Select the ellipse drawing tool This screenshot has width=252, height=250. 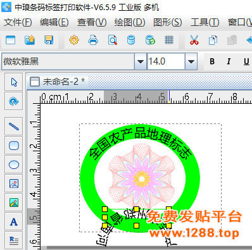(x=14, y=165)
